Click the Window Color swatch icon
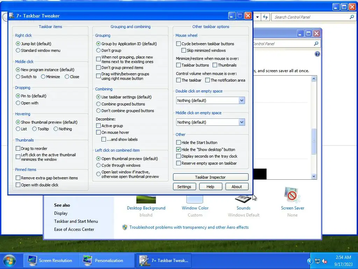 (194, 199)
